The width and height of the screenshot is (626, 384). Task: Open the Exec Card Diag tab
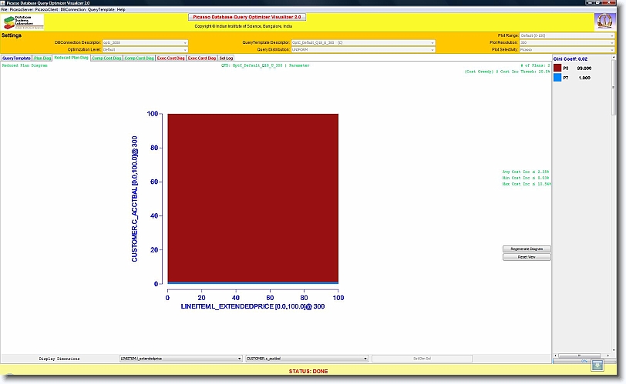point(202,58)
